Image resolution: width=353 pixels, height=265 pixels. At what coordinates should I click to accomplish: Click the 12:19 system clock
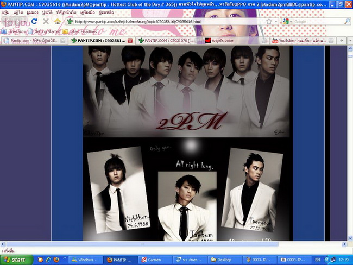coord(344,260)
